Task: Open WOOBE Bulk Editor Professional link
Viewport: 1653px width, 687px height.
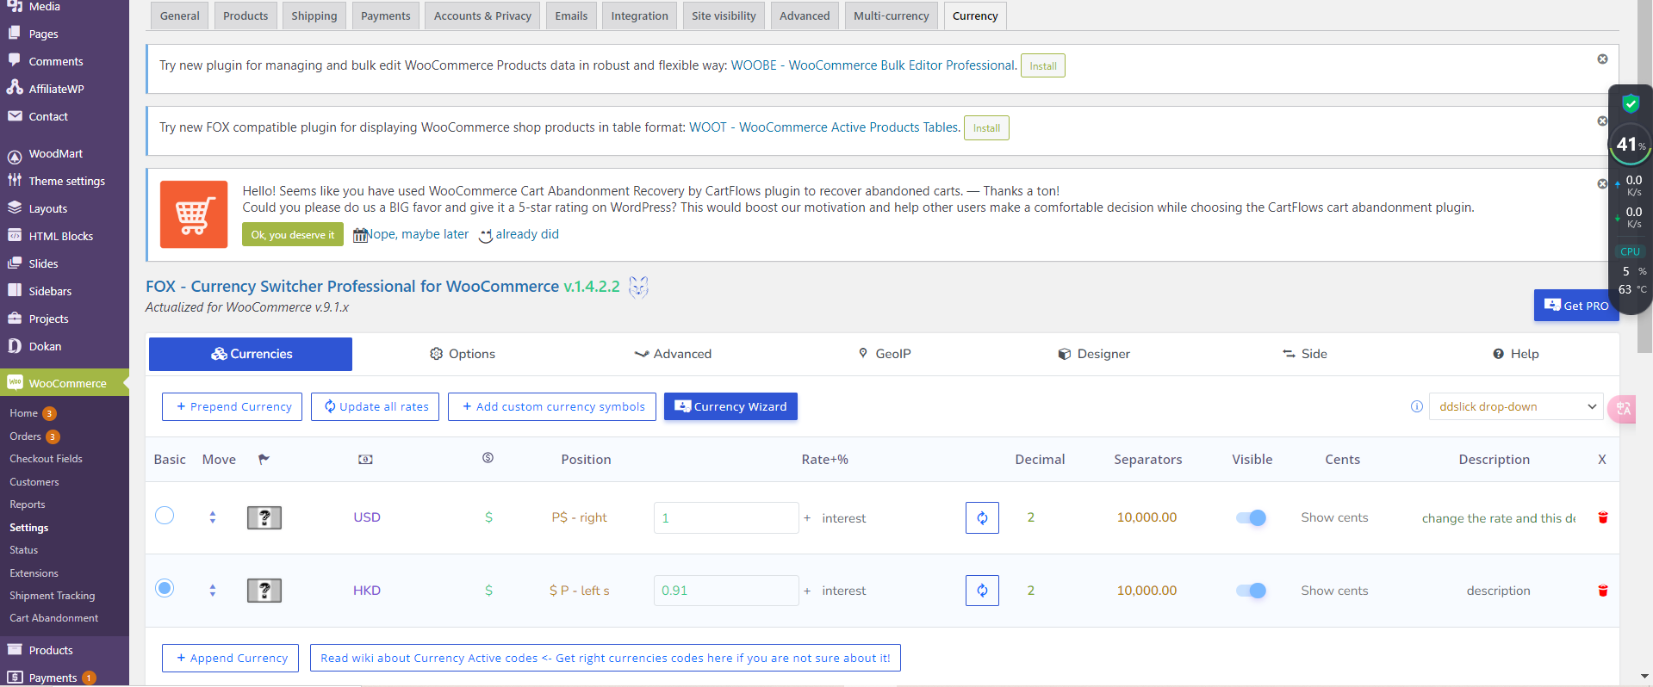Action: click(873, 65)
